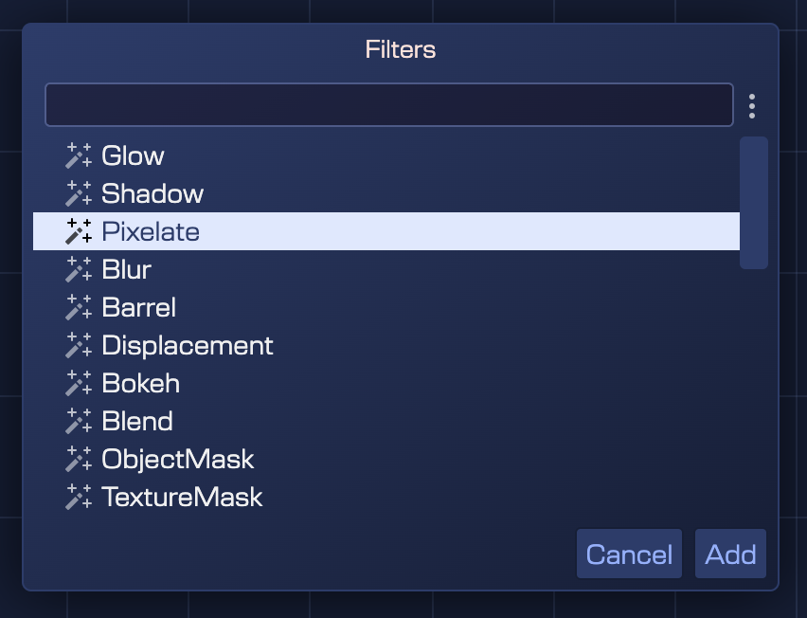Open the three-dot options menu

[x=752, y=105]
